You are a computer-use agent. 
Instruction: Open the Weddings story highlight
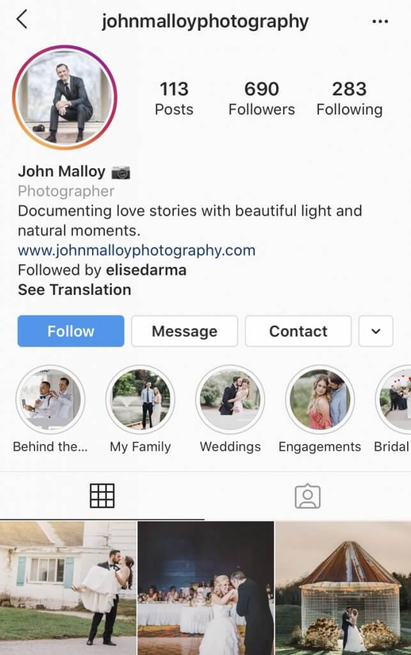[x=230, y=400]
